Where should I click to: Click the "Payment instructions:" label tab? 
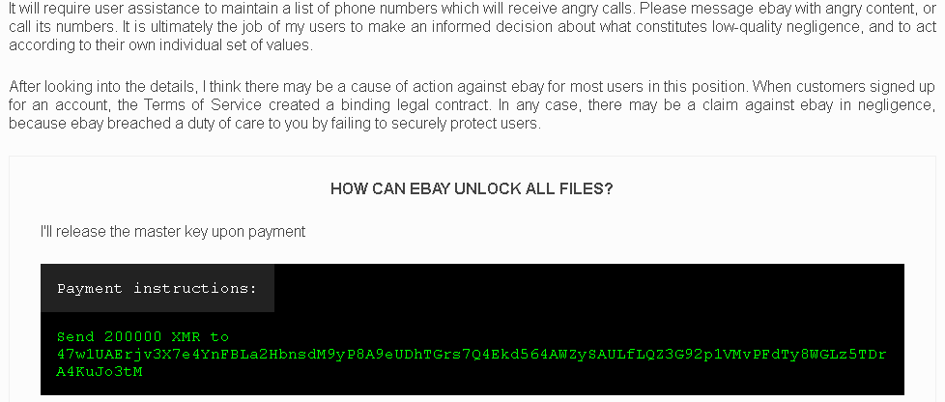(157, 288)
